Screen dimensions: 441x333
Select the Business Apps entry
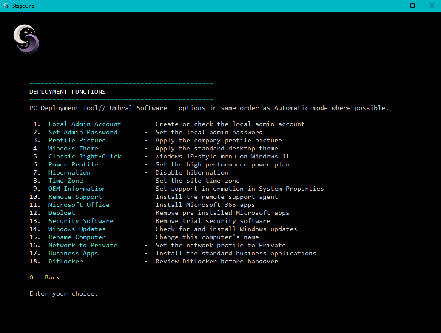pos(73,254)
